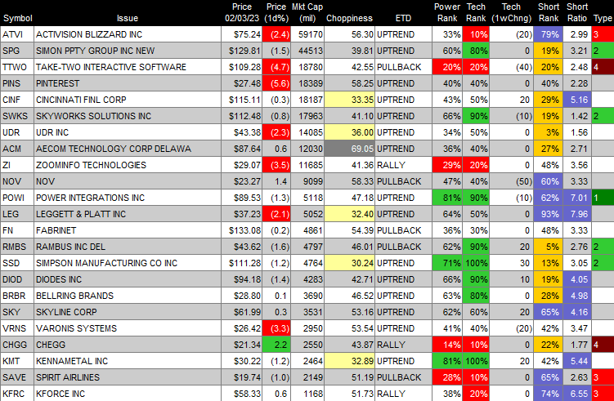
Task: Select the ETD column header
Action: click(403, 18)
